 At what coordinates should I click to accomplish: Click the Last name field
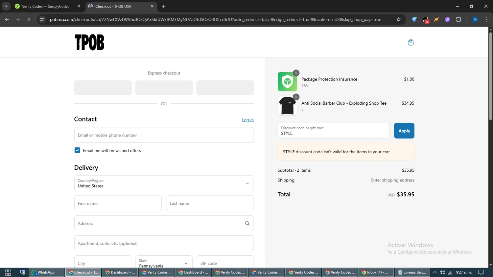(x=210, y=203)
